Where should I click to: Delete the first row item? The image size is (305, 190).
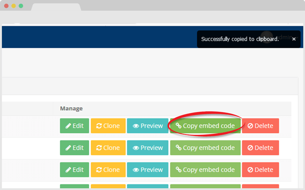pyautogui.click(x=260, y=126)
